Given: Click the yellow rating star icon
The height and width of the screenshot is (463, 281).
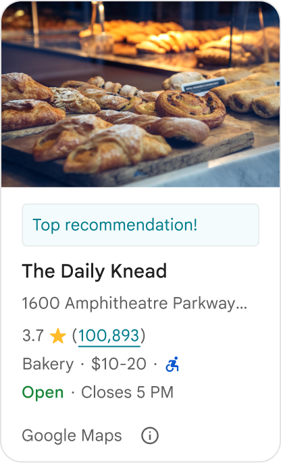Looking at the screenshot, I should click(x=58, y=336).
